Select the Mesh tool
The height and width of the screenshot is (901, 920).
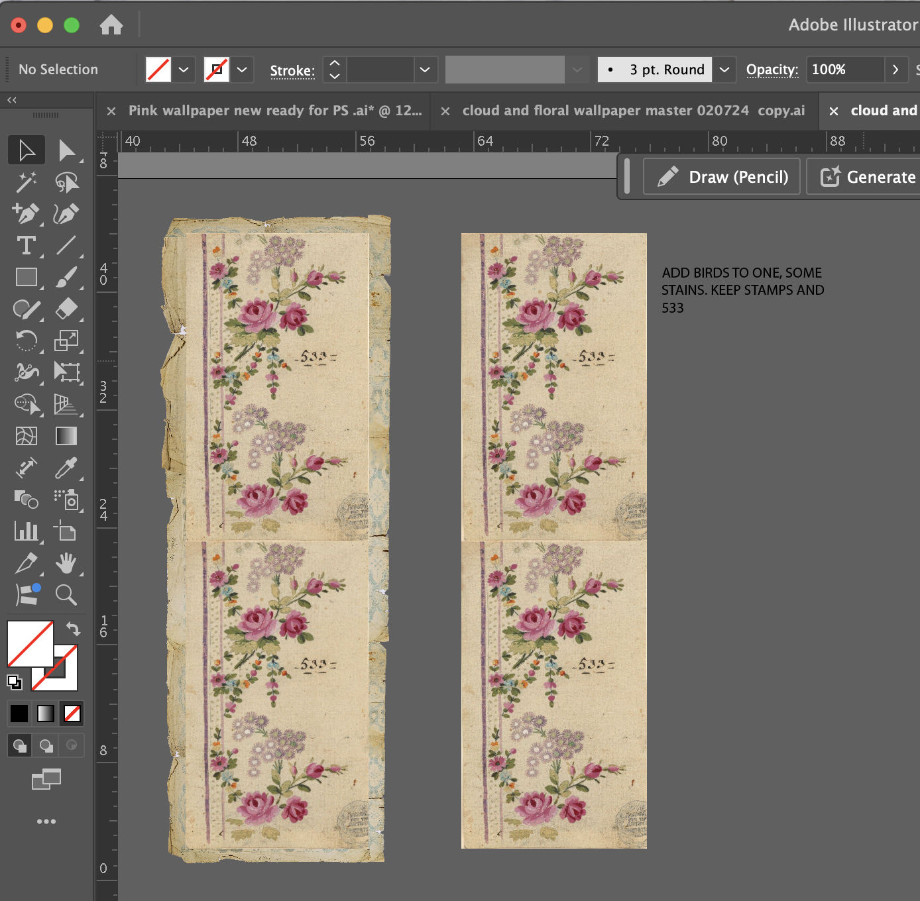pyautogui.click(x=27, y=436)
